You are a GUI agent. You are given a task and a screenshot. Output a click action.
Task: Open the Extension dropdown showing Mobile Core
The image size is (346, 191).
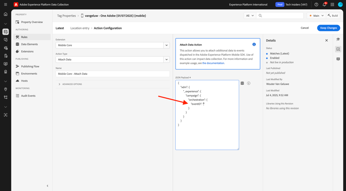point(113,45)
